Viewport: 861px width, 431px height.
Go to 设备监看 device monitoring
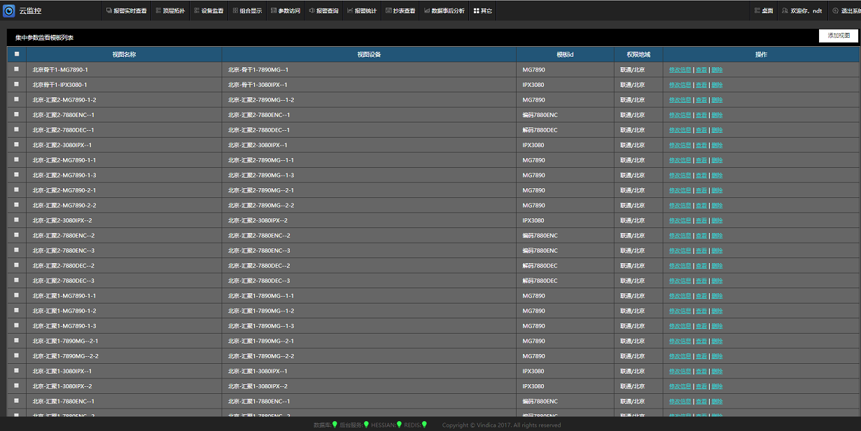coord(208,11)
